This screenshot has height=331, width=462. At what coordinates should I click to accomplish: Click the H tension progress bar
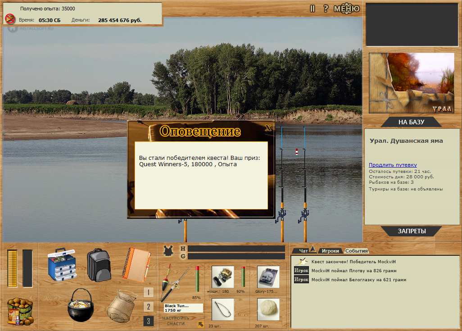pyautogui.click(x=236, y=249)
